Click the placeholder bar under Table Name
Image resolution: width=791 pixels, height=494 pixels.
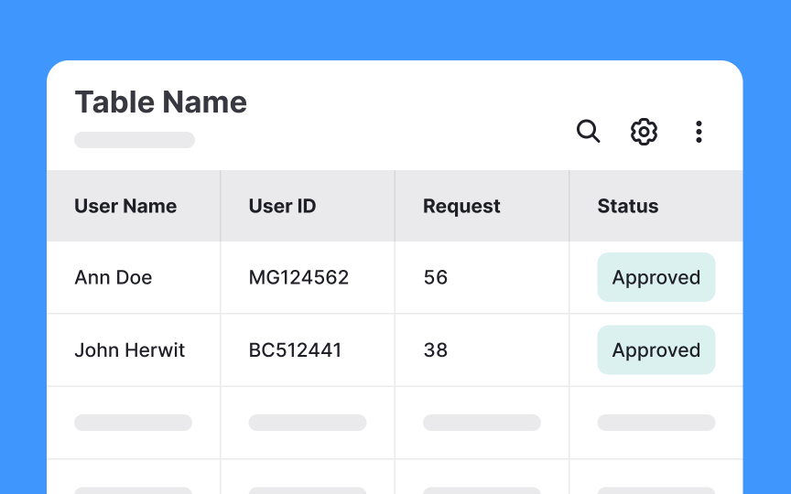coord(135,140)
